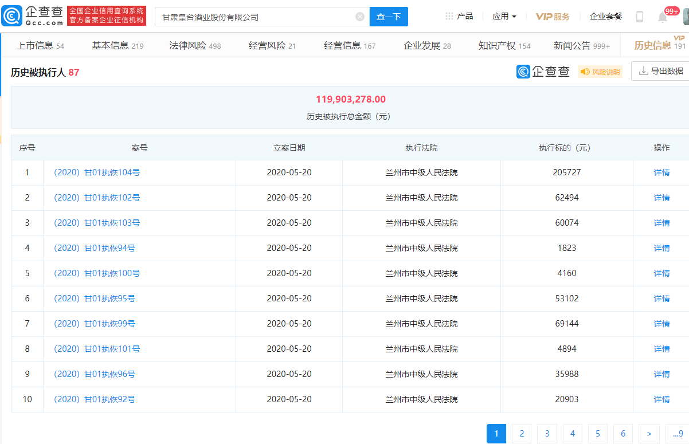View 详情 for row 5 case
Screen dimensions: 689x444
click(661, 273)
